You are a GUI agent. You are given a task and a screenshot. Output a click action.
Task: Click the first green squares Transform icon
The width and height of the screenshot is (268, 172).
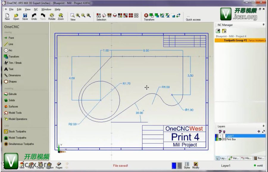click(152, 16)
